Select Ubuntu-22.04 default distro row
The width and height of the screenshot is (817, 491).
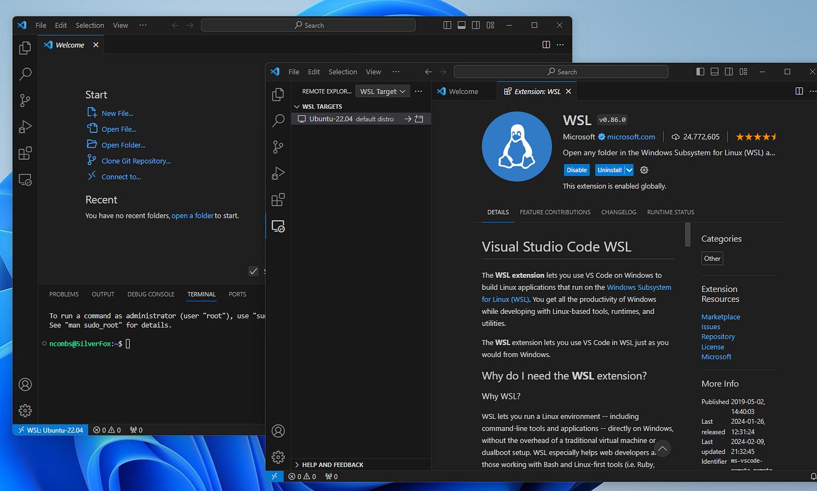click(x=361, y=119)
